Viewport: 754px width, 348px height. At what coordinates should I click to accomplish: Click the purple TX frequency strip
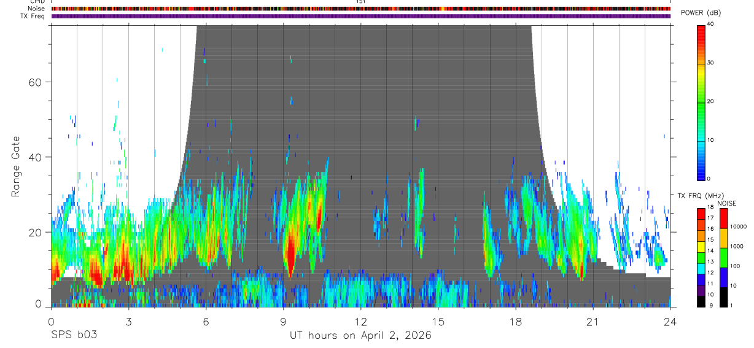click(x=361, y=16)
